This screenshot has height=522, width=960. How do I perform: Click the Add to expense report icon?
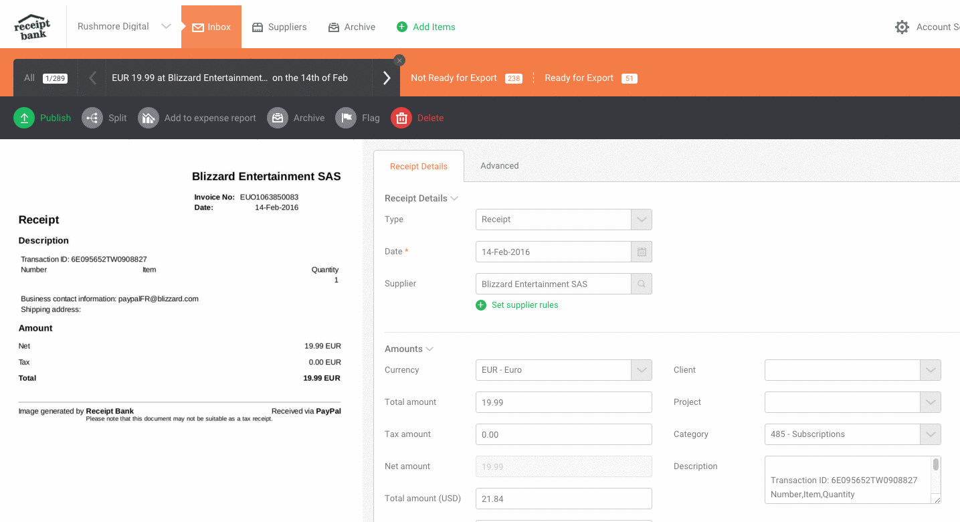click(149, 118)
